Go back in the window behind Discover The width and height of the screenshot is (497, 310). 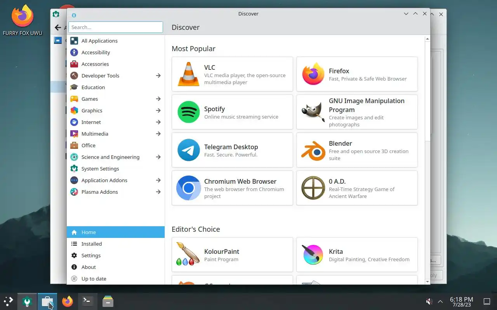pos(58,28)
